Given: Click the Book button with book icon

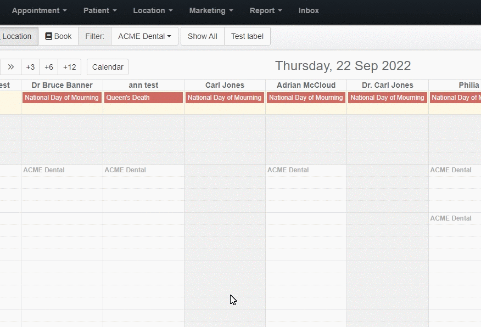Looking at the screenshot, I should coord(58,36).
